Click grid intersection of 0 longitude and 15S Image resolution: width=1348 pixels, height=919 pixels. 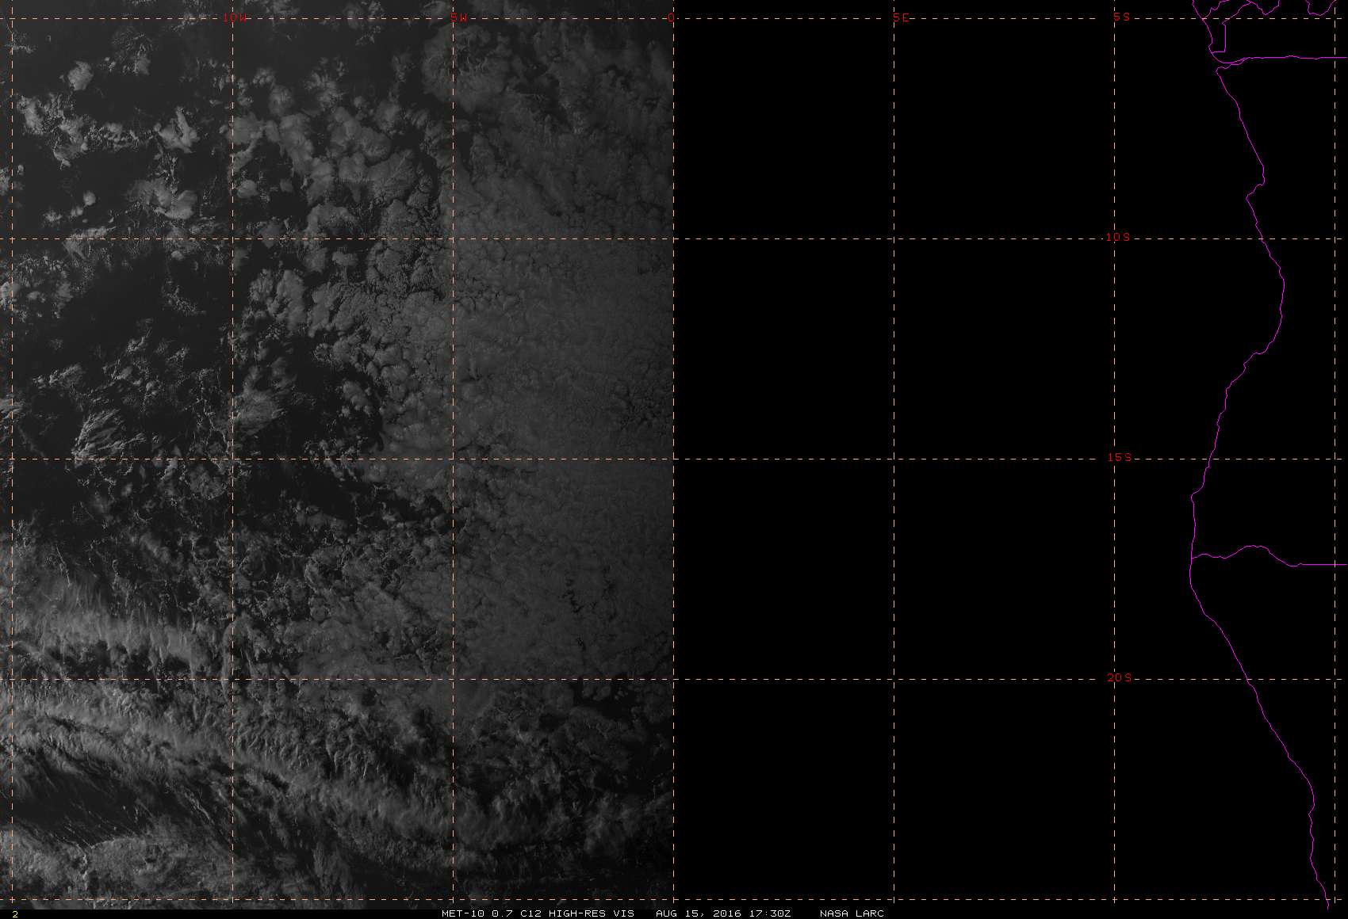point(674,459)
